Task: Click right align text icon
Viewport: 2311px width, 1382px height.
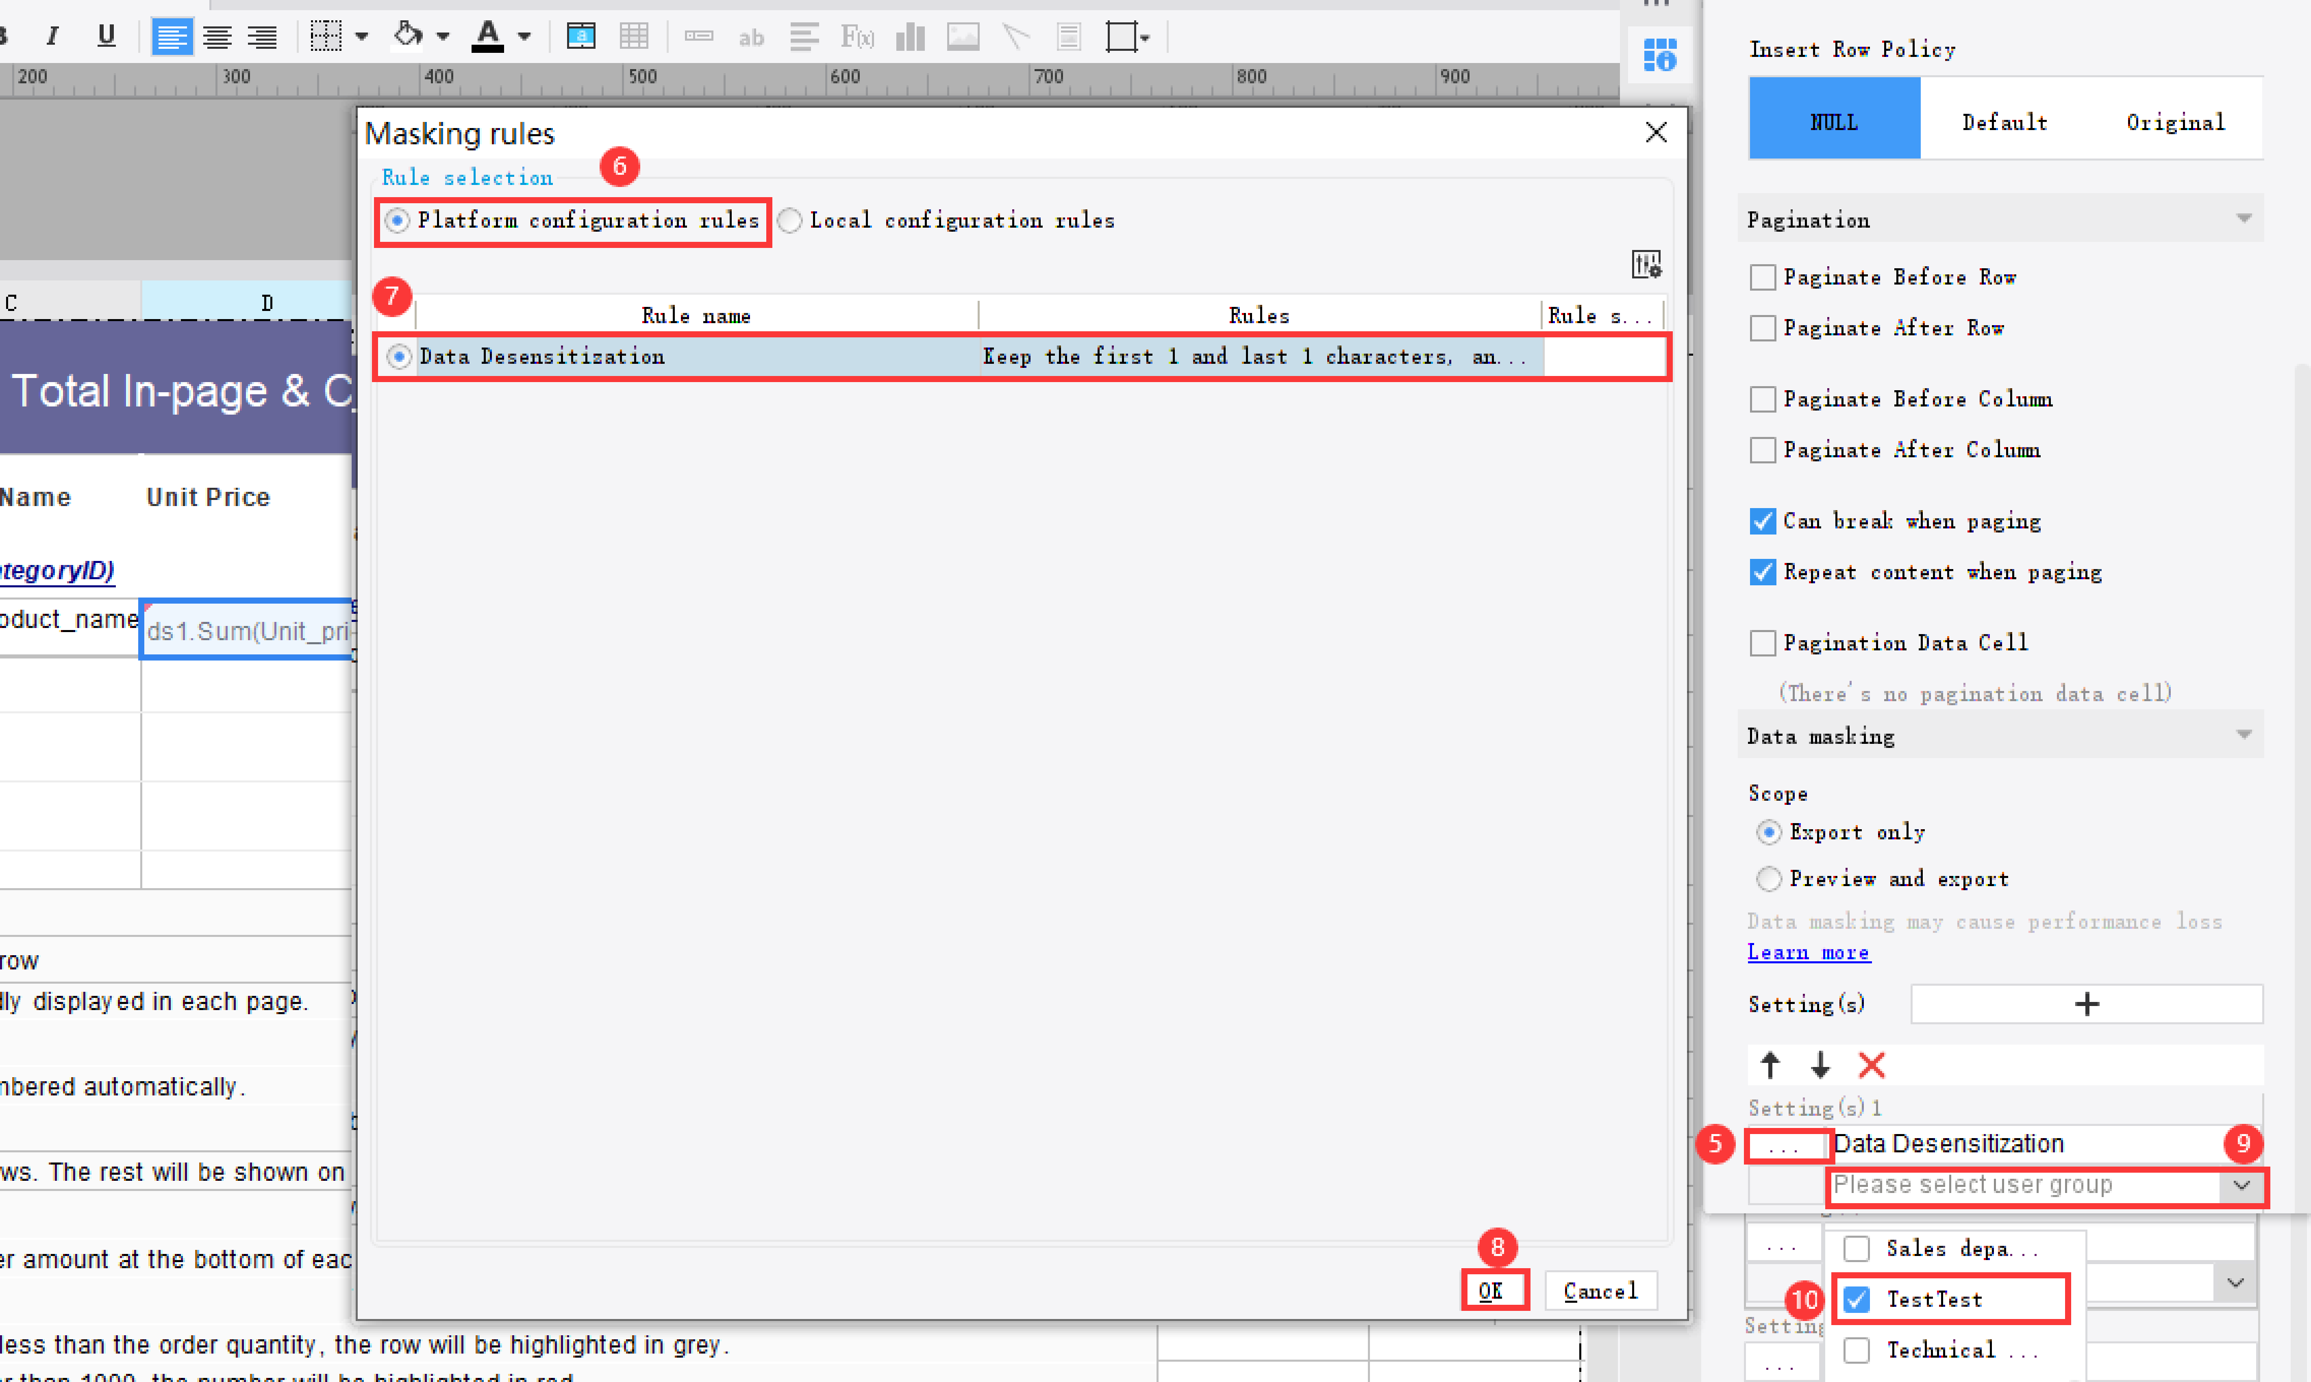Action: [x=263, y=36]
